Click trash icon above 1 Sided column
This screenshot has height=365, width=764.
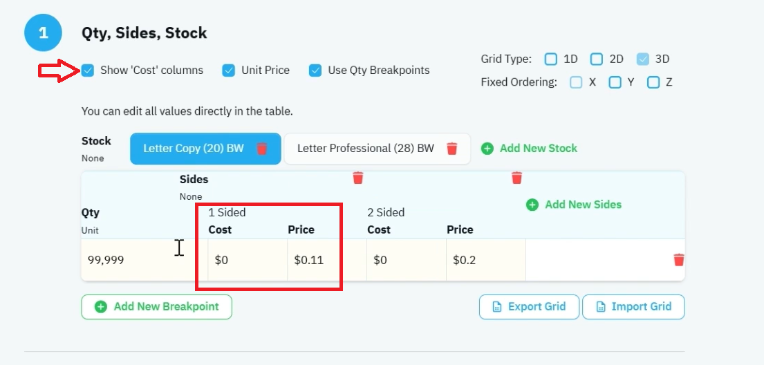(x=358, y=178)
